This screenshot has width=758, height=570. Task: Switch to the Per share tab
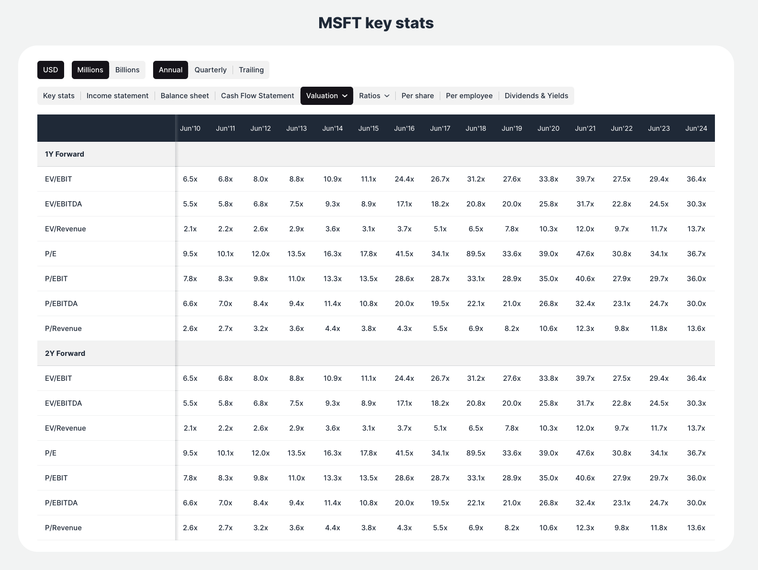coord(418,96)
